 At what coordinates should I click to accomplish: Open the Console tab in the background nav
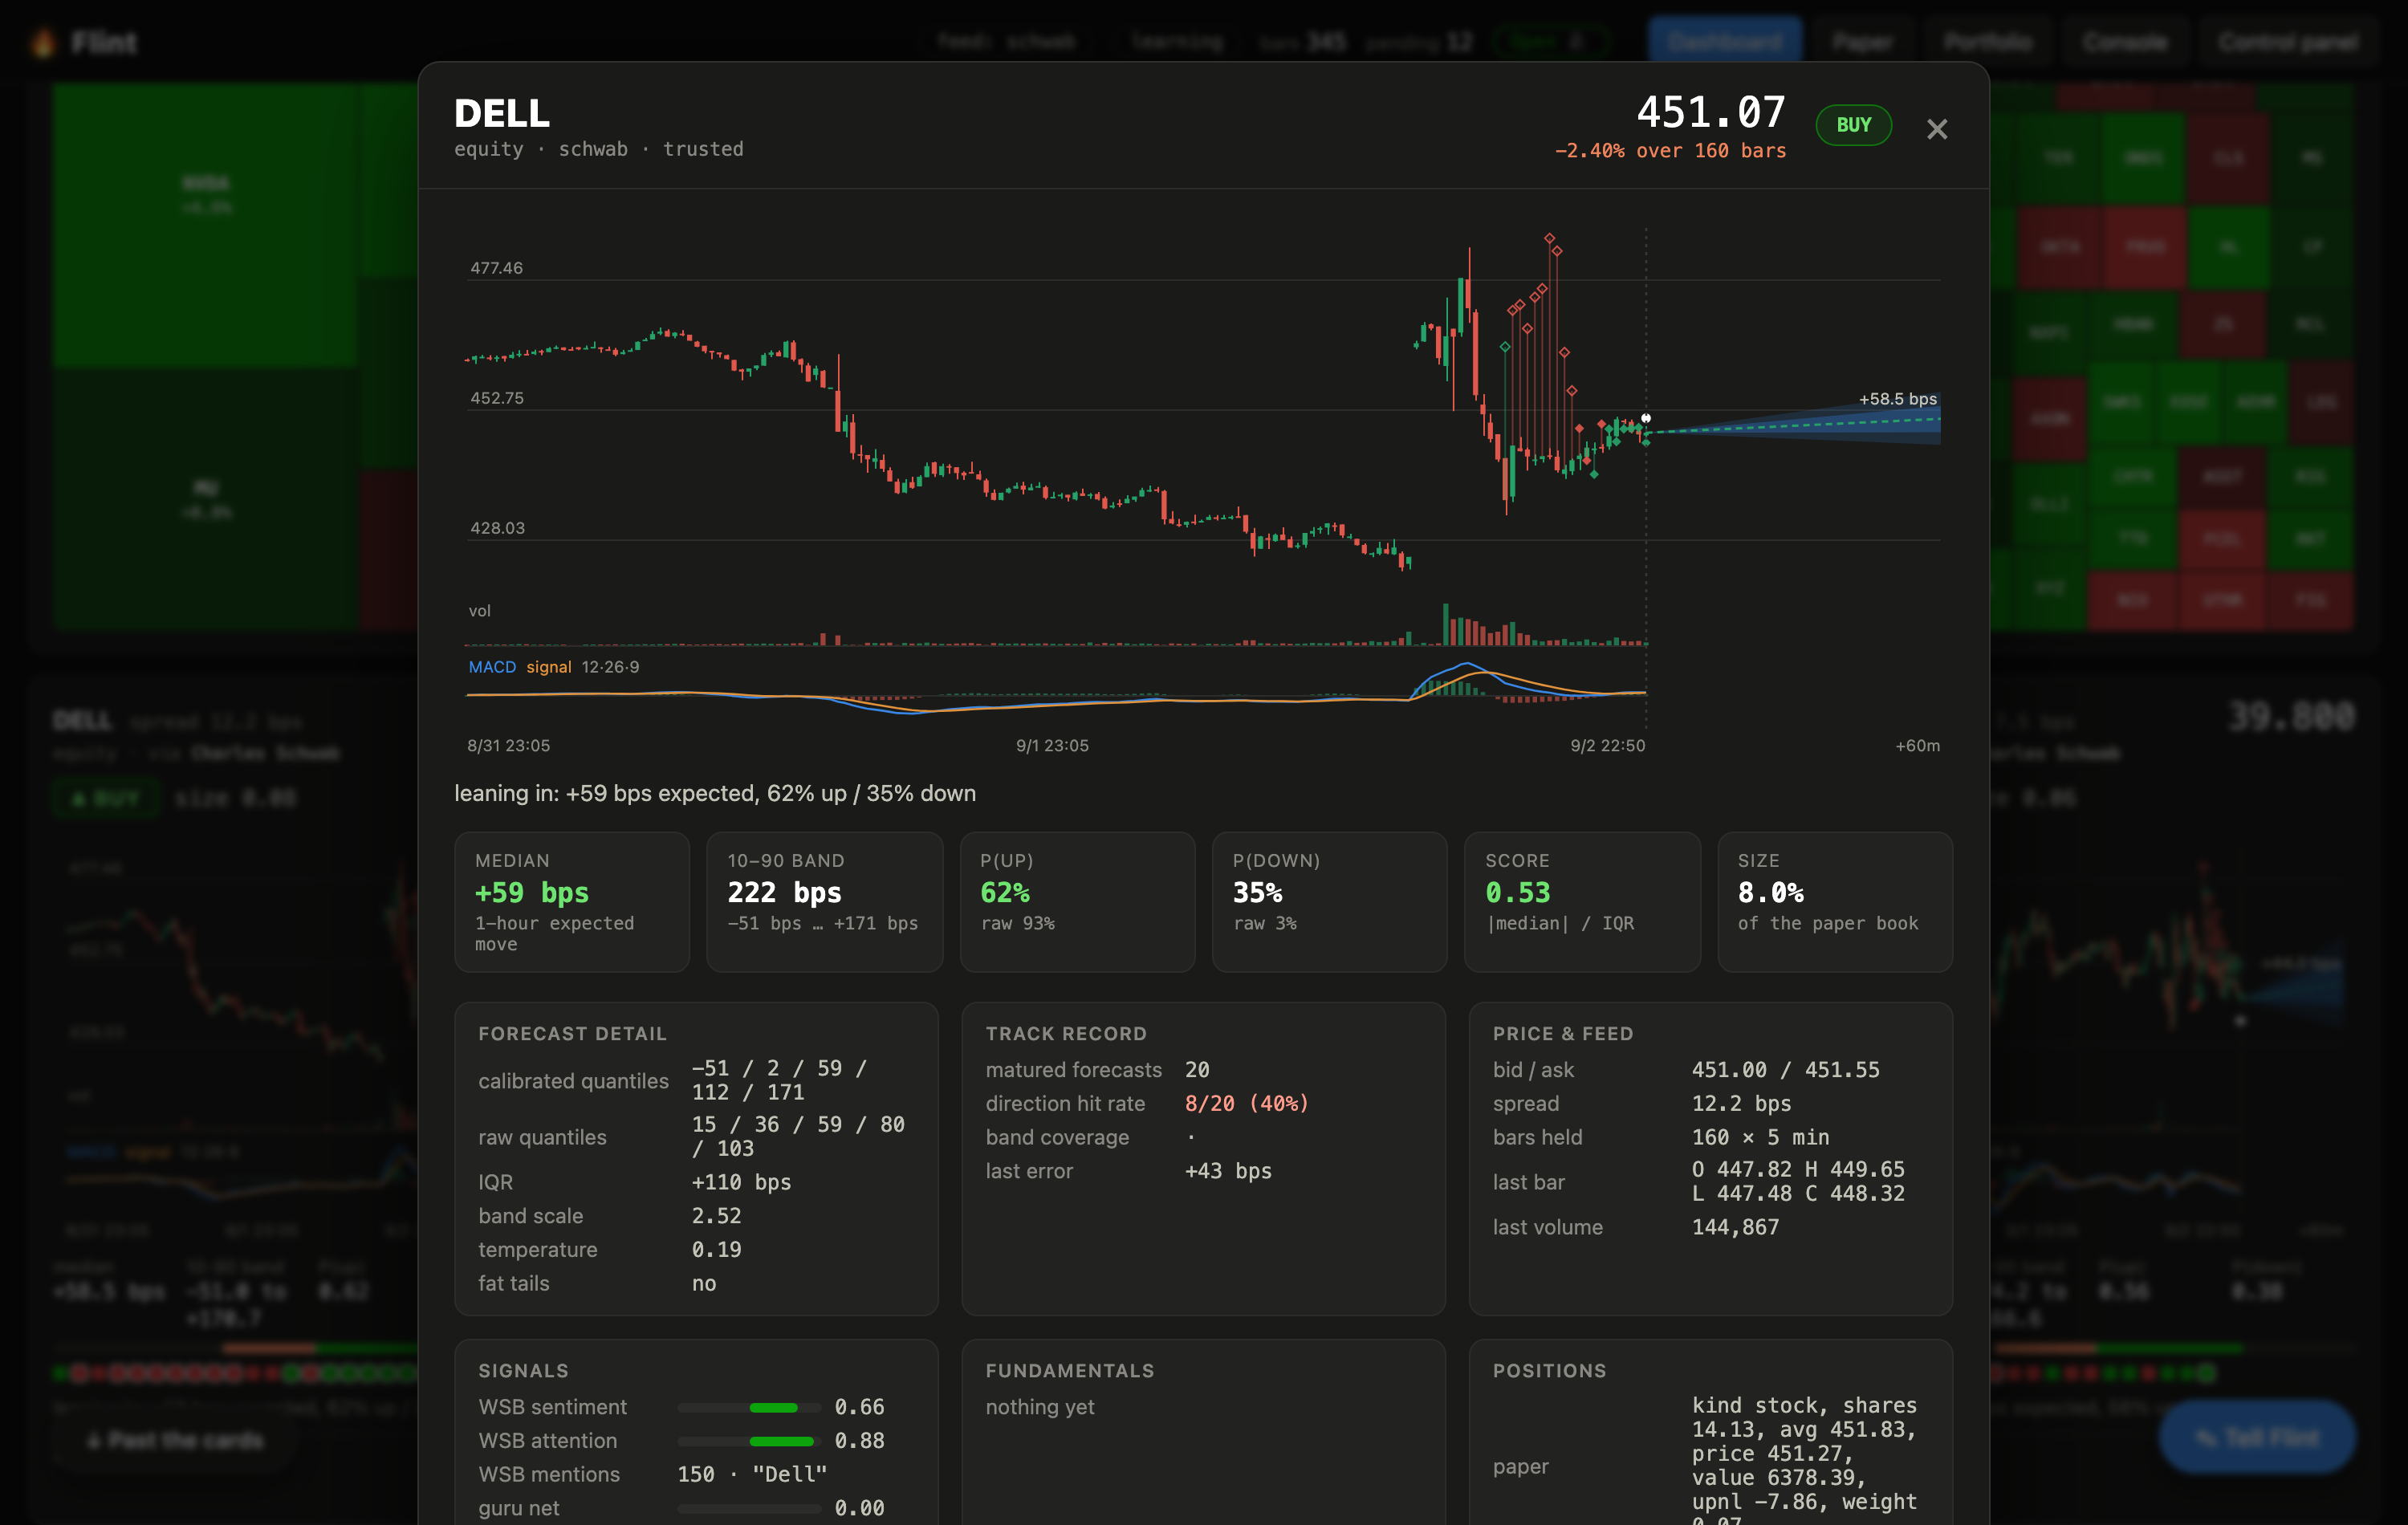pyautogui.click(x=2125, y=42)
